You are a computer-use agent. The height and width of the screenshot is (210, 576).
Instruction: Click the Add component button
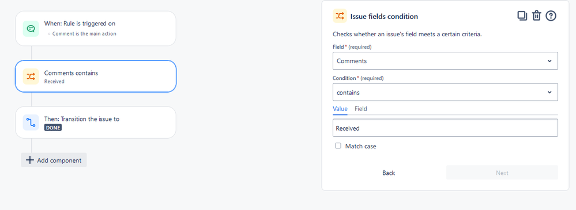(54, 160)
